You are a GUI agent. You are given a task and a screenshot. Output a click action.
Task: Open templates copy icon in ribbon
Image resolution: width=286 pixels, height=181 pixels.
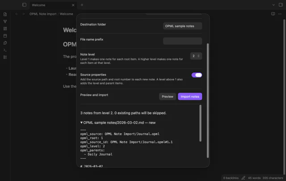5,43
